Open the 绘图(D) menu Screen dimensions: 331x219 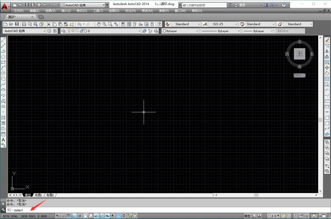(114, 11)
